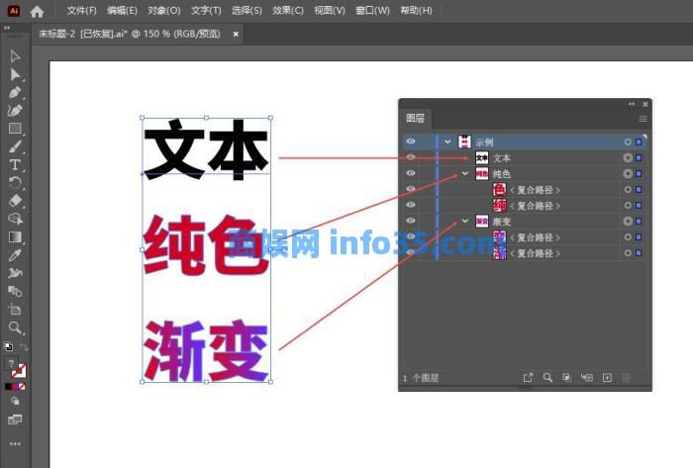Click the fill box with question mark
This screenshot has width=693, height=468.
(x=11, y=363)
